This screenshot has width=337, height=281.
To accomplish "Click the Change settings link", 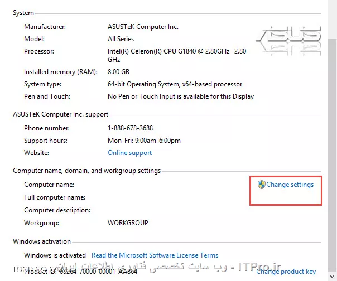I will [x=290, y=185].
